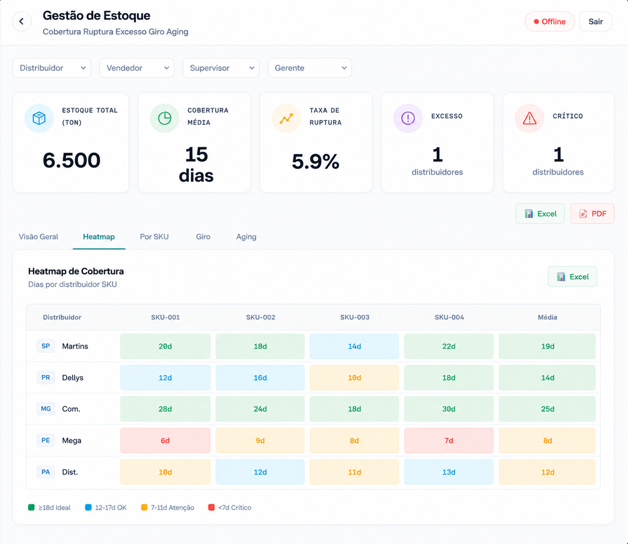Go to the Giro tab
Image resolution: width=628 pixels, height=544 pixels.
203,237
